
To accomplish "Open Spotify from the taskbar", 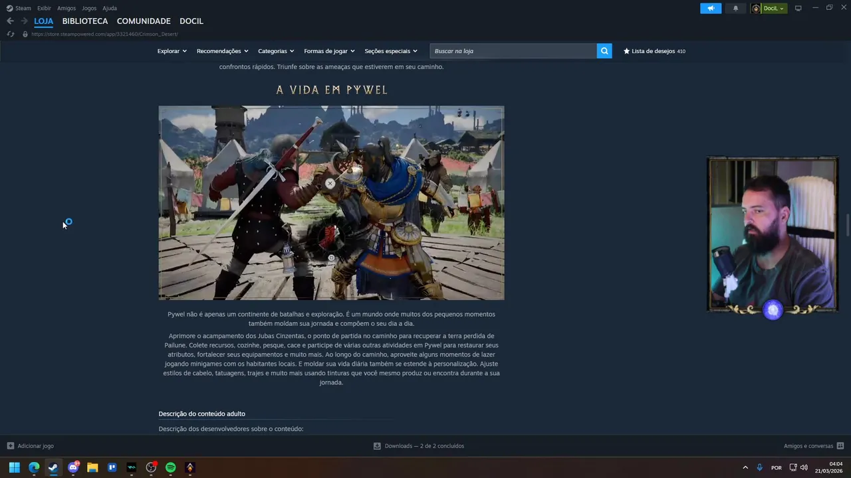I will 170,467.
